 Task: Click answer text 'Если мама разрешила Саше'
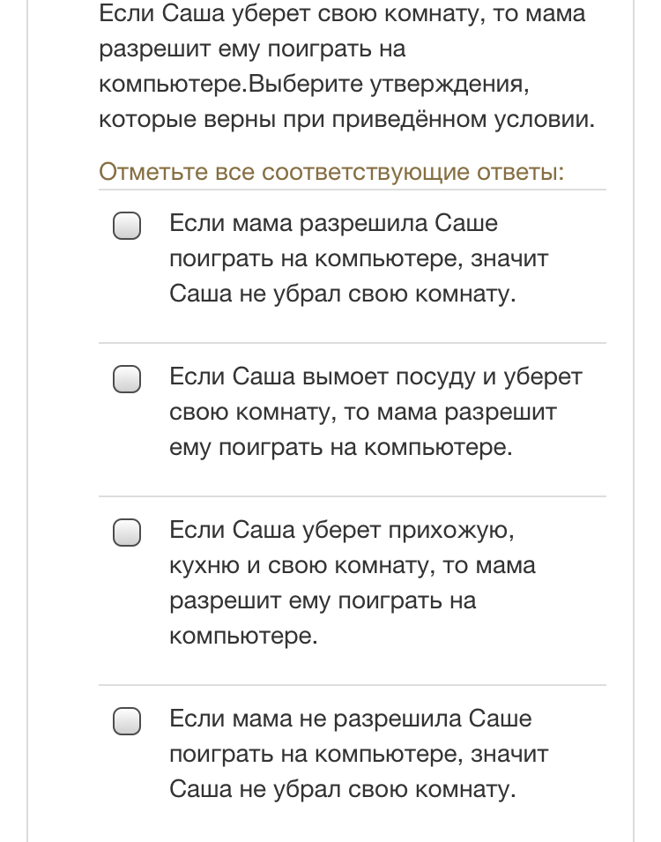[x=333, y=223]
